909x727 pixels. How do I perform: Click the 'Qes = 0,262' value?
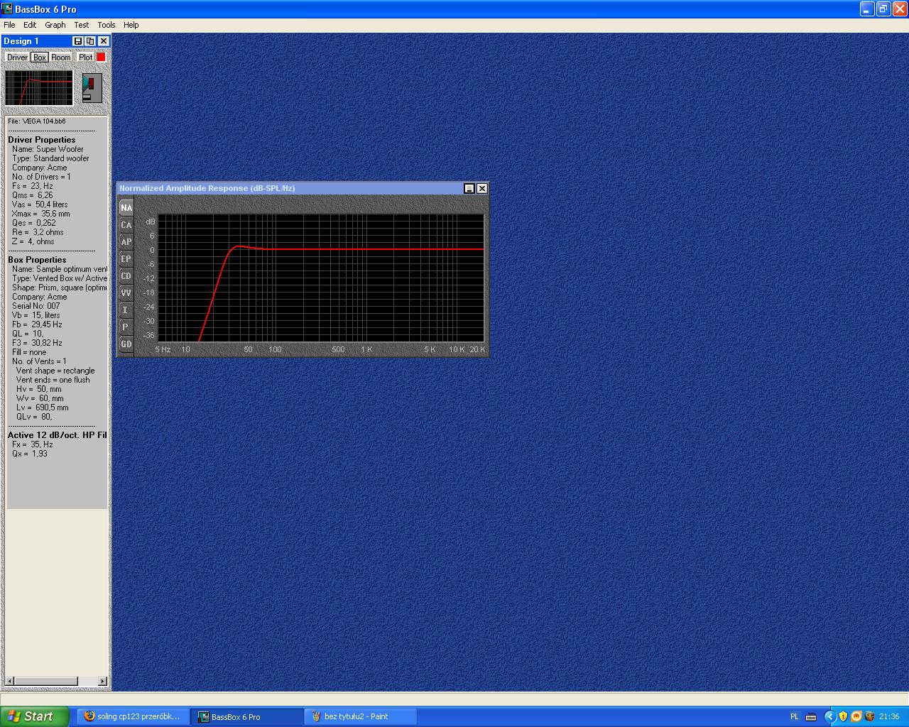(x=34, y=223)
